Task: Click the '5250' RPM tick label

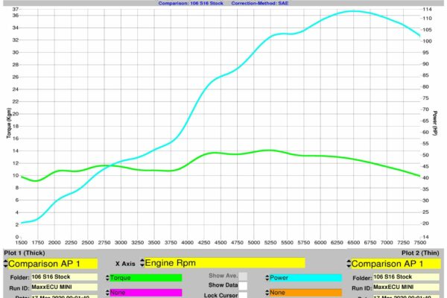Action: [270, 243]
